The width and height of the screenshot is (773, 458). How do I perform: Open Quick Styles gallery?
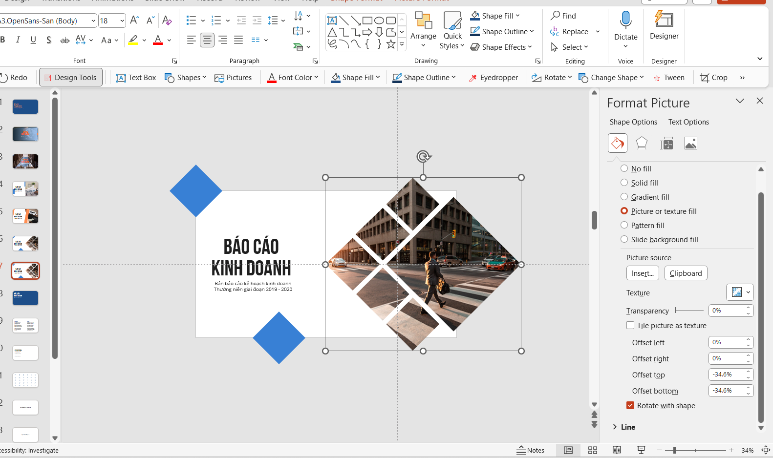[452, 30]
